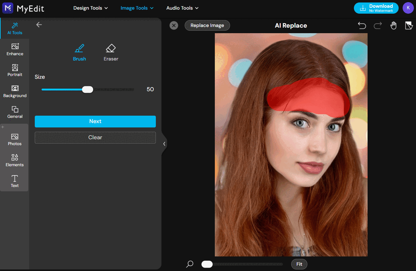Click the zoom slider handle
This screenshot has width=416, height=271.
click(x=207, y=264)
